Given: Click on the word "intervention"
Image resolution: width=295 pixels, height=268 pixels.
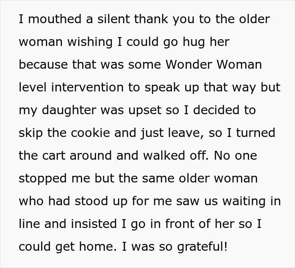Looking at the screenshot, I should [87, 87].
